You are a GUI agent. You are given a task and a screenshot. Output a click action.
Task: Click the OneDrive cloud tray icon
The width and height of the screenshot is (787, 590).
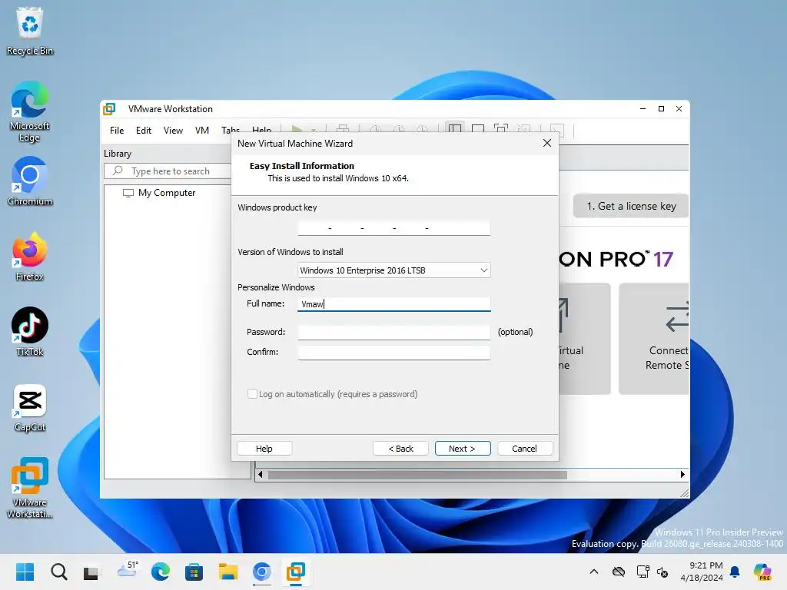619,572
